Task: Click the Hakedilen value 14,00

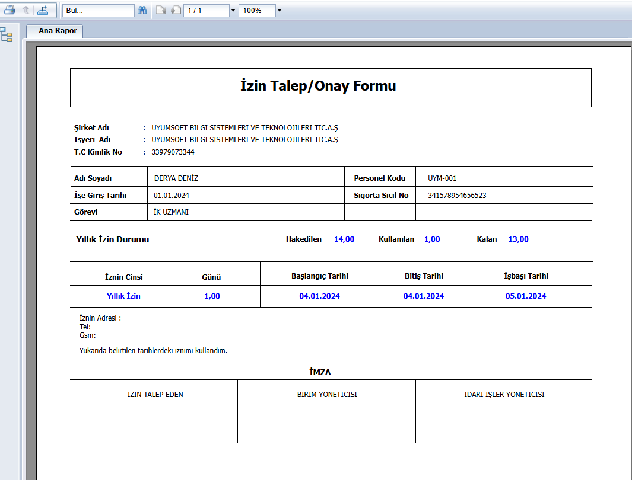Action: [x=344, y=239]
